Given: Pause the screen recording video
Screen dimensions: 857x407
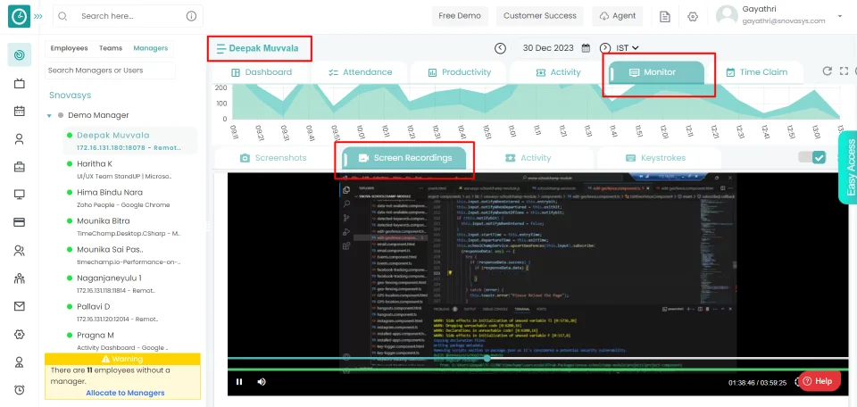Looking at the screenshot, I should click(x=239, y=382).
